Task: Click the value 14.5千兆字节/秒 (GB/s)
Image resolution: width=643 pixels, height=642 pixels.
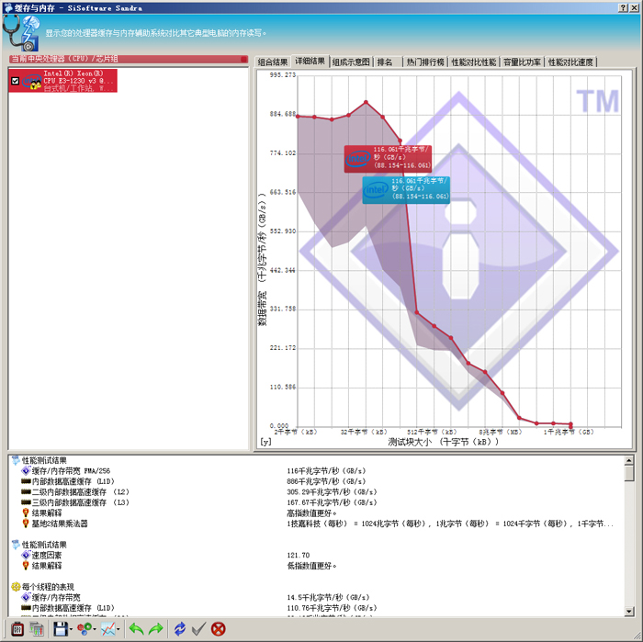Action: (x=328, y=597)
